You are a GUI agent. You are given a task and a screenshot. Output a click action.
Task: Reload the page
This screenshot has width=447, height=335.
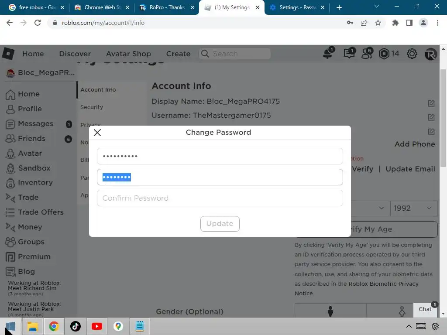tap(38, 23)
